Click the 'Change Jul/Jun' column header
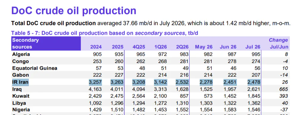The image size is (299, 115). click(278, 44)
